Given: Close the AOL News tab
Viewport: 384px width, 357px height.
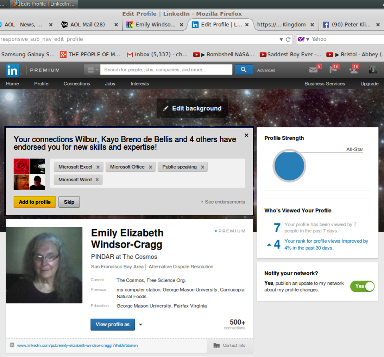Looking at the screenshot, I should [51, 25].
